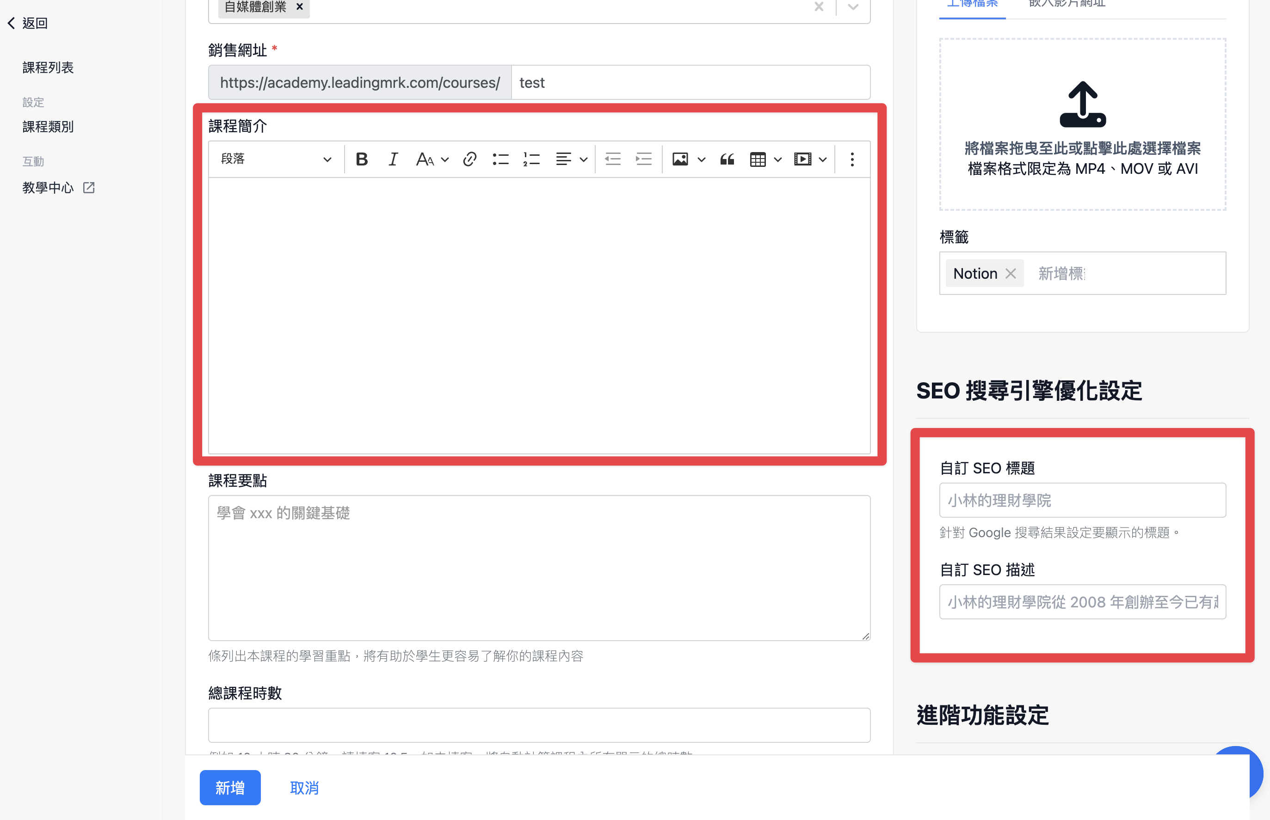Insert table icon in editor
The width and height of the screenshot is (1270, 820).
pos(758,159)
